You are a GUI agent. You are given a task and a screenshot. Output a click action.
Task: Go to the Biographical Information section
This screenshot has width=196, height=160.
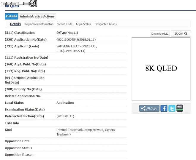(39, 24)
